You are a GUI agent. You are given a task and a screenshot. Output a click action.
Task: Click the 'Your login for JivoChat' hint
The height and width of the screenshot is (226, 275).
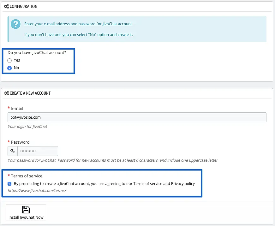27,127
